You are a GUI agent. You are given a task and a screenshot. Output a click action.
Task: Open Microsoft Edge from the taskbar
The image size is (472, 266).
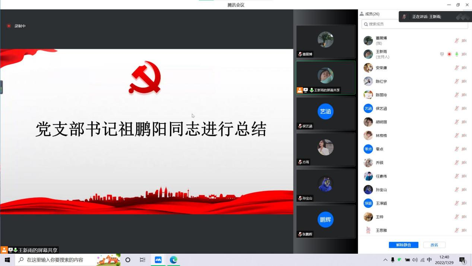(173, 260)
